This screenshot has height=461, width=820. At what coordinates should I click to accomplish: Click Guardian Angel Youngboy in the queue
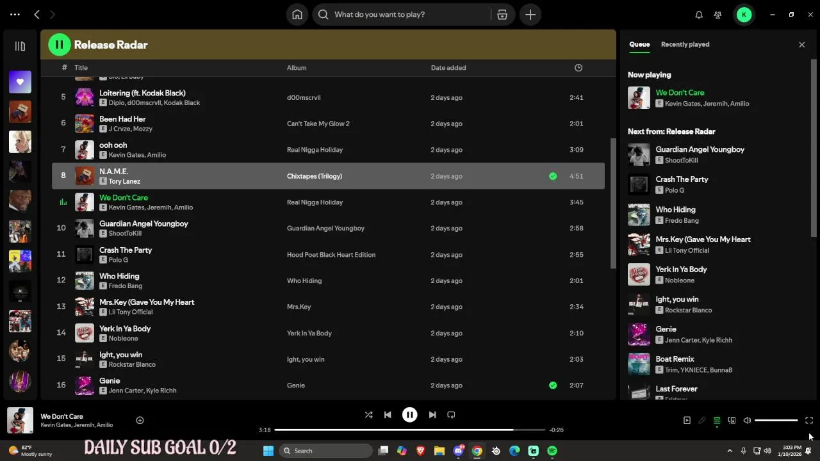coord(700,149)
